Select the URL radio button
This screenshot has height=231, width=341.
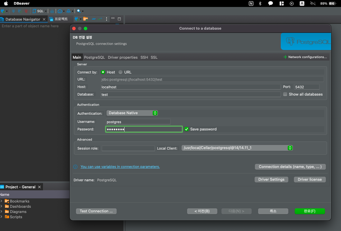[x=120, y=72]
